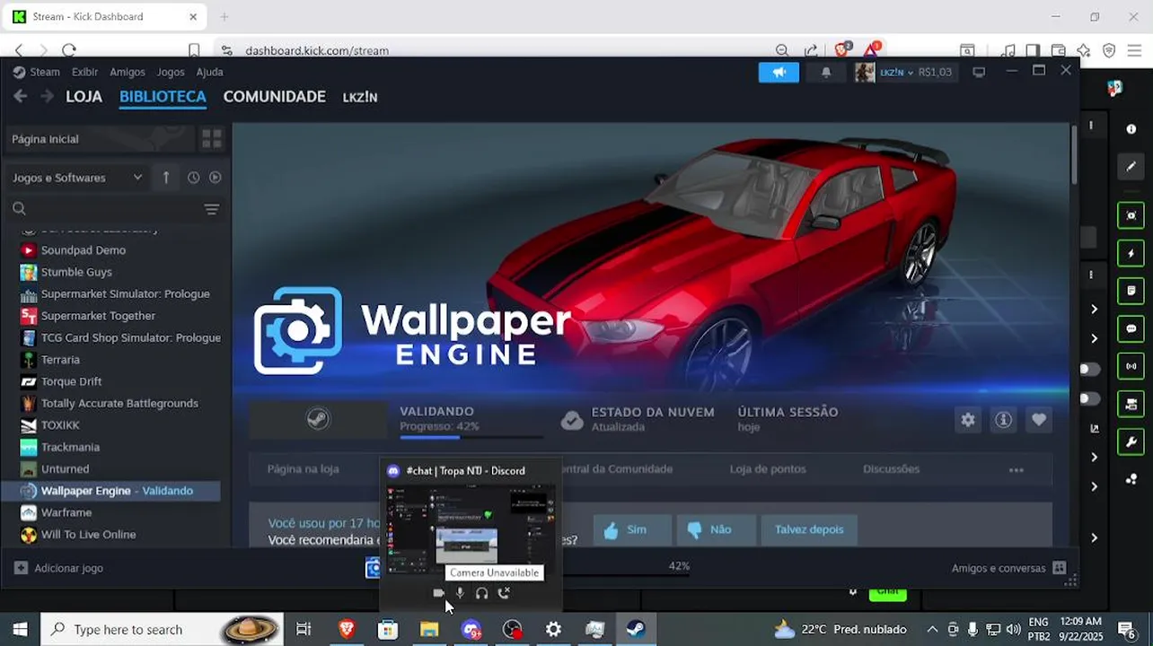Open Windows Start button
1153x646 pixels.
point(20,629)
